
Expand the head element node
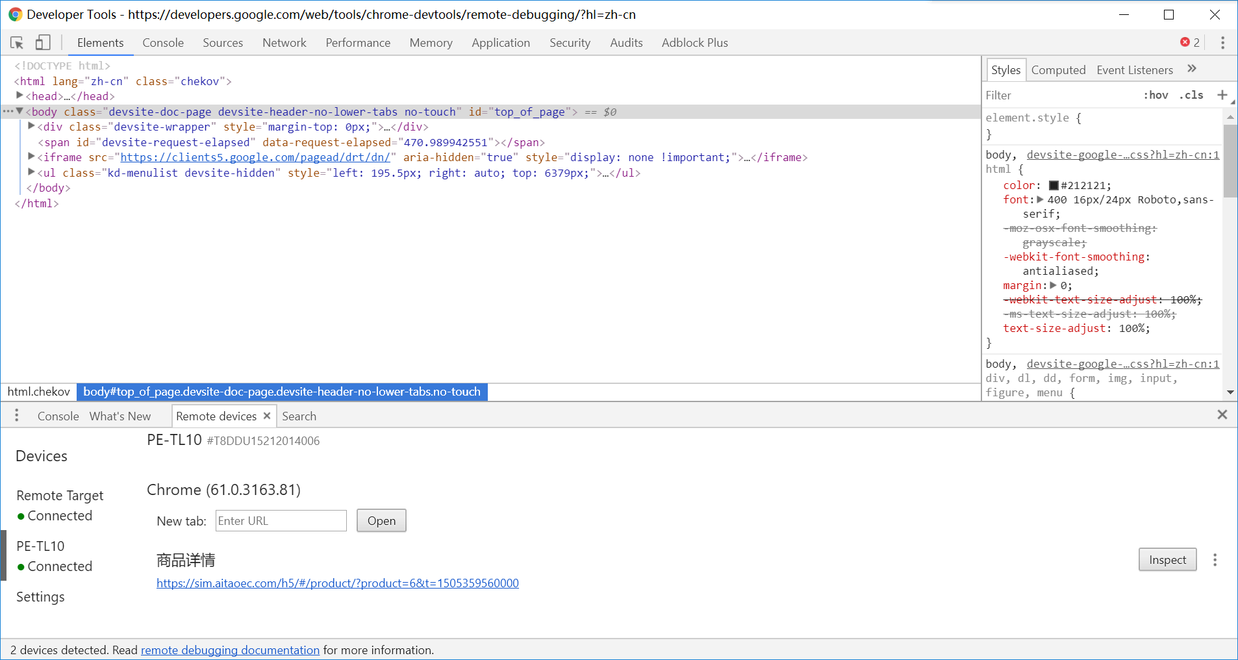pos(19,96)
